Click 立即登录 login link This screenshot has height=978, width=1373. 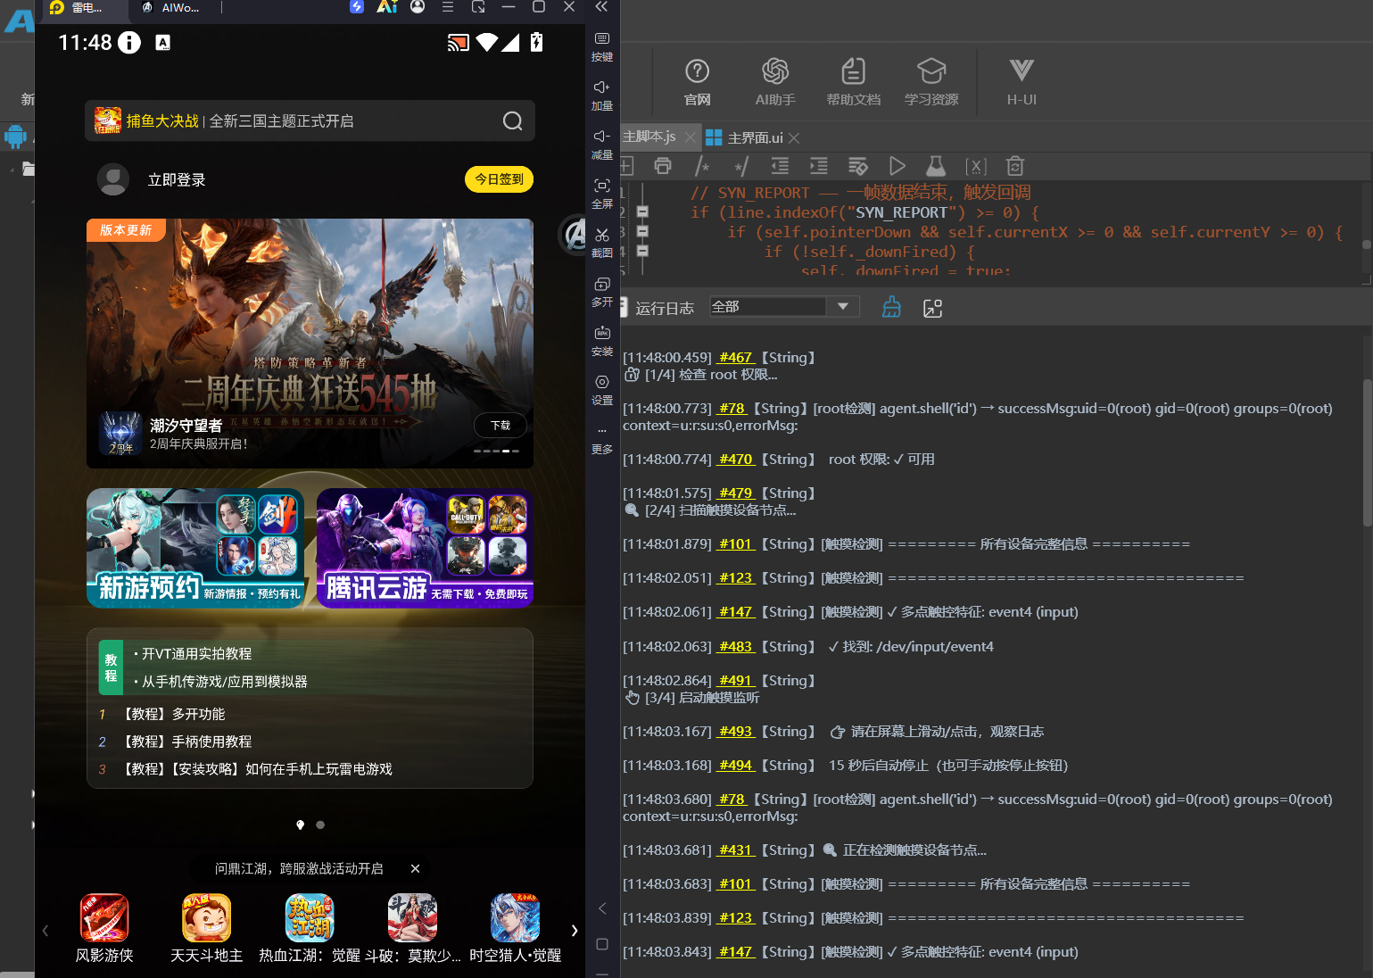[x=177, y=180]
